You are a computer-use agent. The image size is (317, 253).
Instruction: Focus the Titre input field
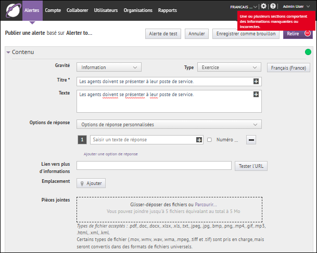[x=169, y=82]
